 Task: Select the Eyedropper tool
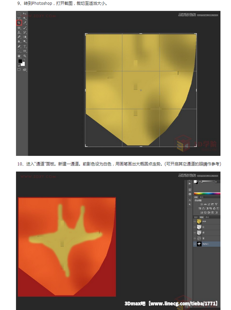tap(25, 23)
